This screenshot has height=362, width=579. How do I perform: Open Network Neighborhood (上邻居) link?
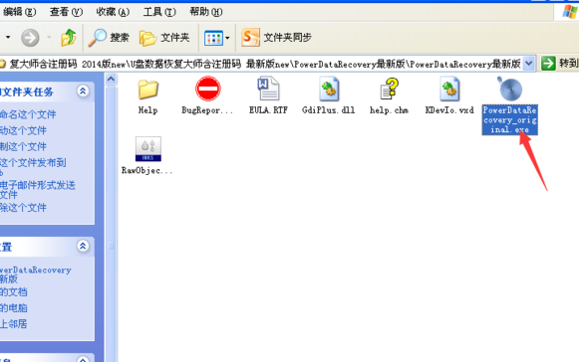13,324
